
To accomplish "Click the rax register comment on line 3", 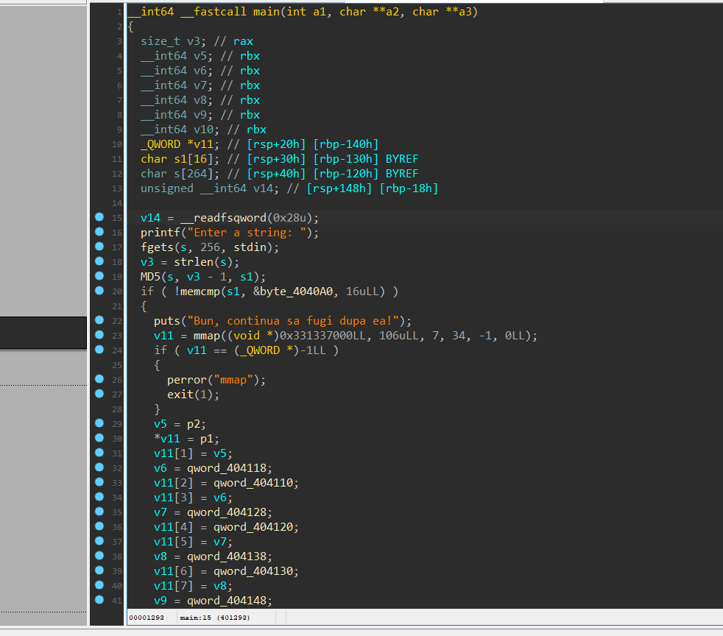I will tap(243, 41).
